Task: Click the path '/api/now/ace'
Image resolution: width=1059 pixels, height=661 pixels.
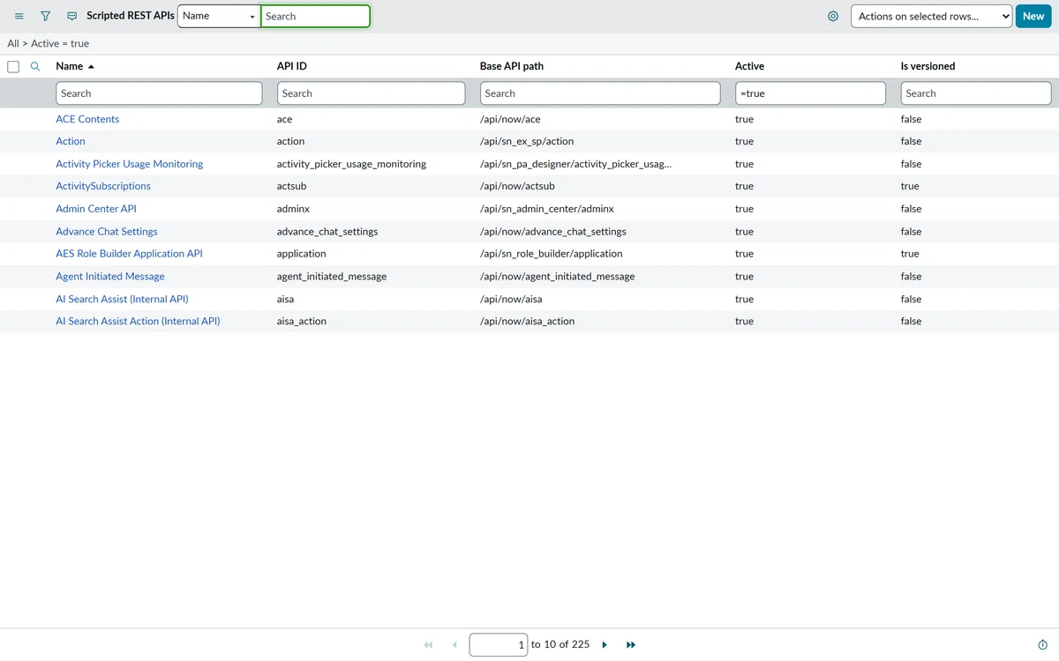Action: (510, 119)
